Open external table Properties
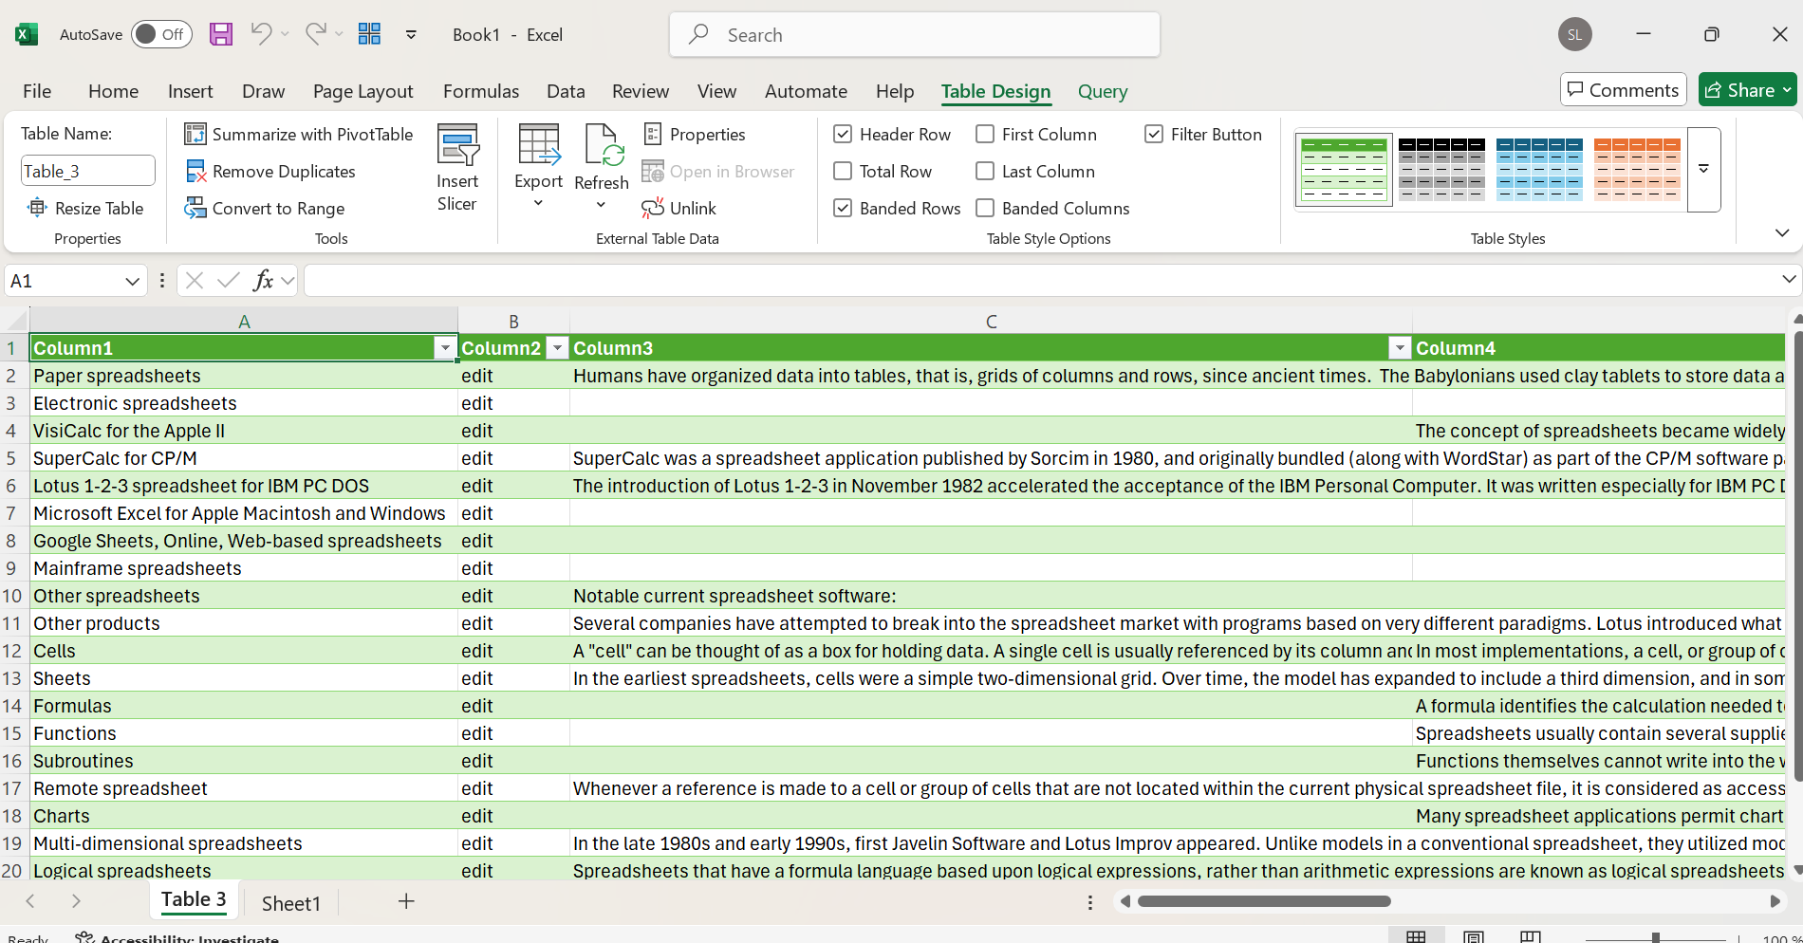Viewport: 1803px width, 943px height. [694, 135]
